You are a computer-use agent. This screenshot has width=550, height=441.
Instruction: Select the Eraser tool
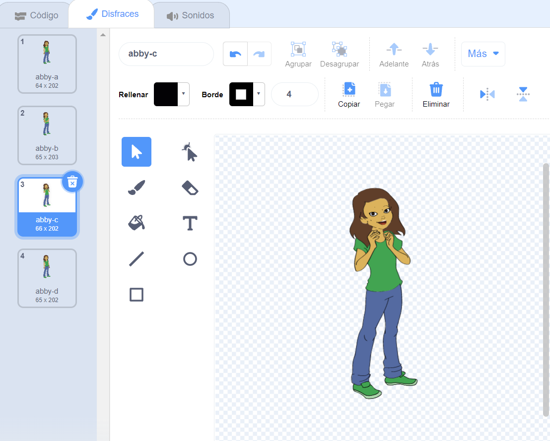190,188
